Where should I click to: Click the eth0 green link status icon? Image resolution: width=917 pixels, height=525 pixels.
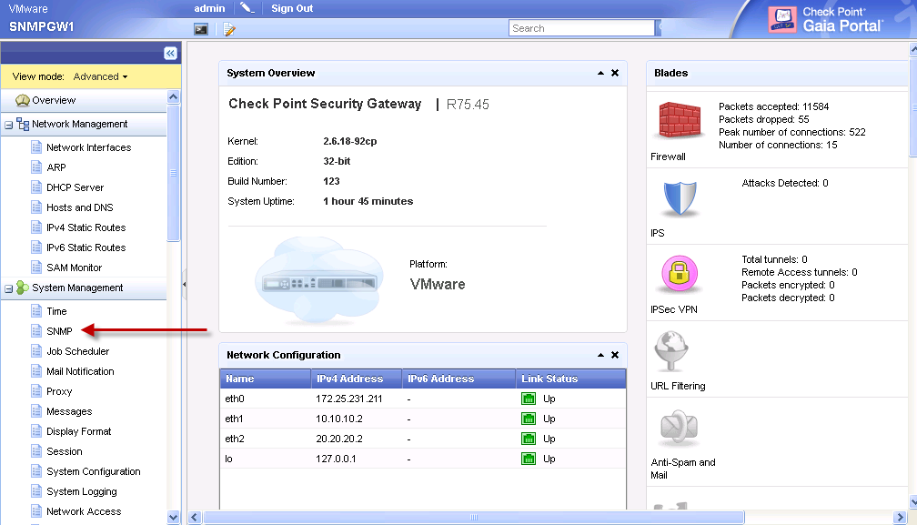[x=528, y=399]
